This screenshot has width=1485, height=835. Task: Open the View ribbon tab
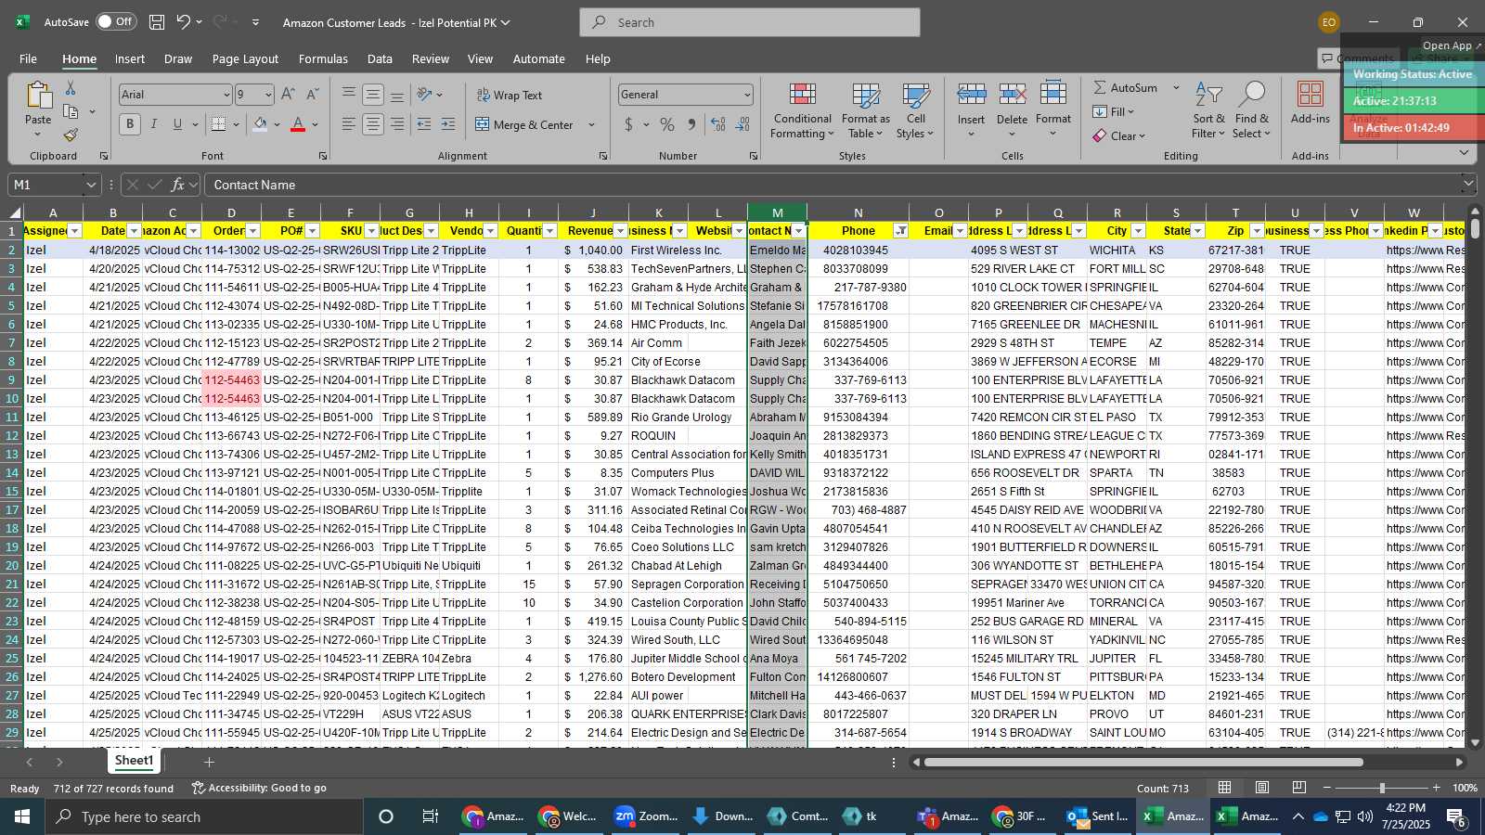click(480, 58)
